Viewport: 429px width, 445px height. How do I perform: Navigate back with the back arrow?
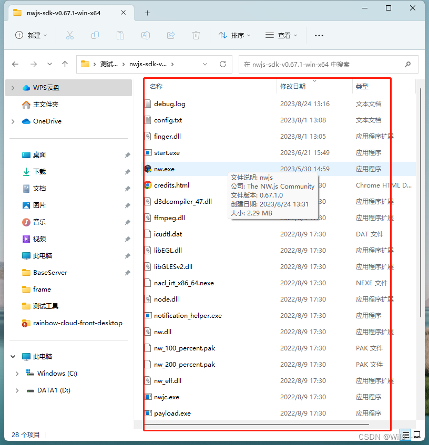14,64
